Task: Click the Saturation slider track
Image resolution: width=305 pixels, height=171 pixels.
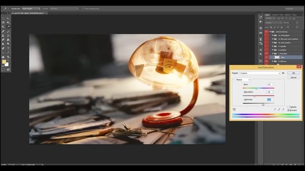Action: [258, 95]
